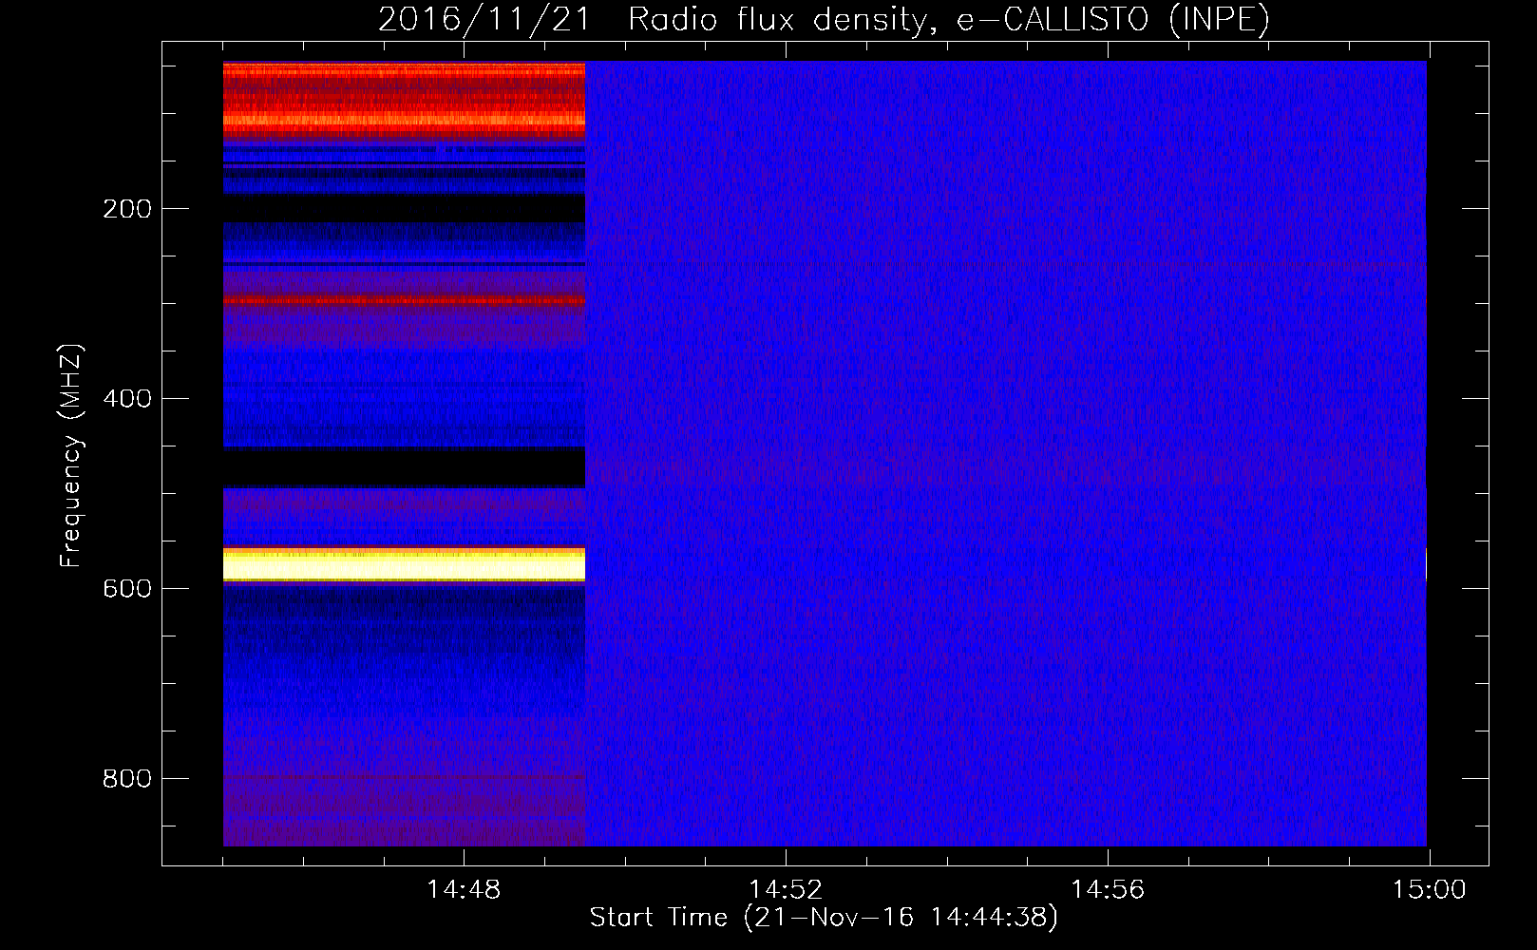The height and width of the screenshot is (950, 1537).
Task: Click the bright yellow-white band near 600 MHz
Action: pos(404,565)
